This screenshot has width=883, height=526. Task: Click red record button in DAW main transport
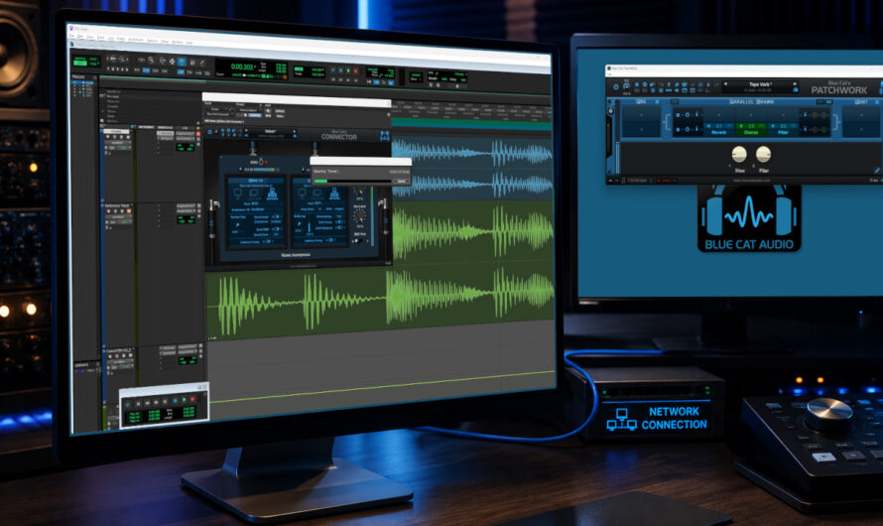pos(356,70)
